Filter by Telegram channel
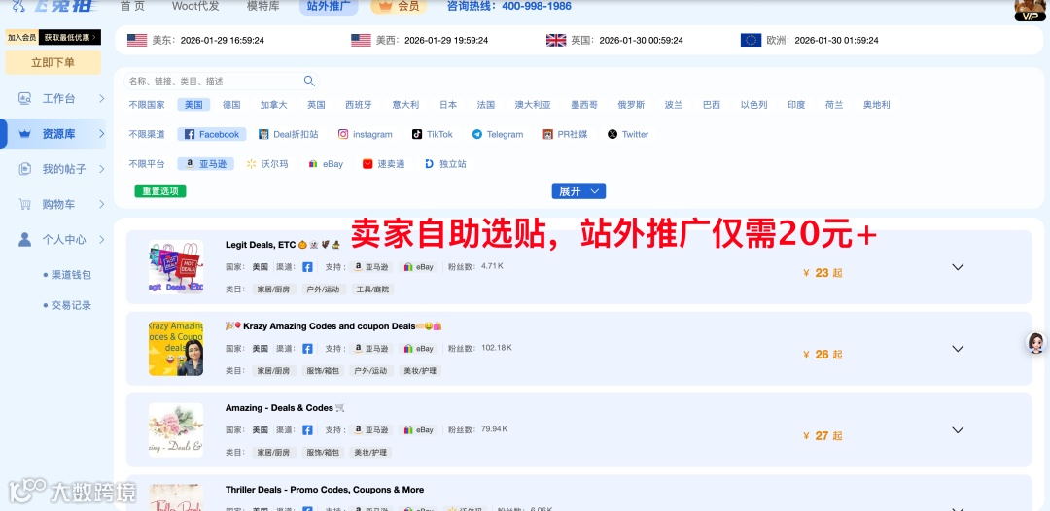This screenshot has width=1050, height=511. click(x=498, y=134)
